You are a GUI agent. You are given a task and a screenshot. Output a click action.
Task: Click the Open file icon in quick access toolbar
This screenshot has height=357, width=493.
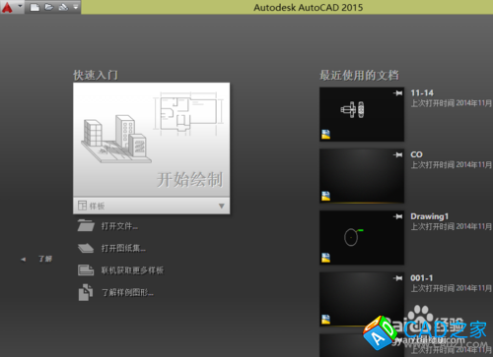pyautogui.click(x=49, y=7)
